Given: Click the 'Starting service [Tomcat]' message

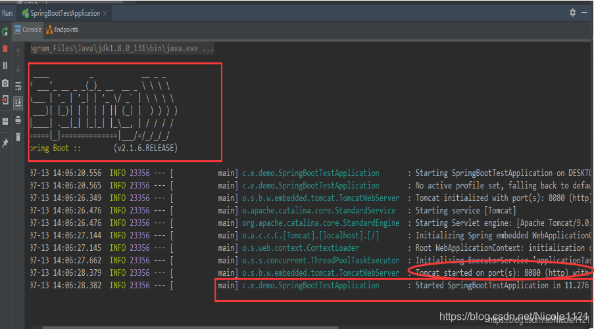Looking at the screenshot, I should coord(466,211).
